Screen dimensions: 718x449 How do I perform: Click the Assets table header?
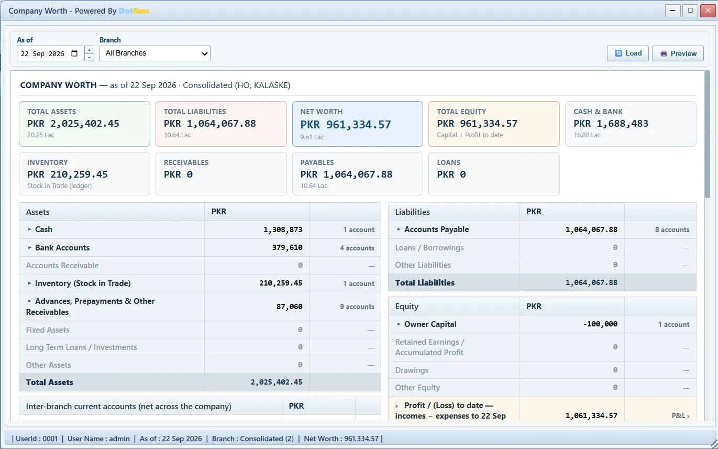[x=38, y=212]
